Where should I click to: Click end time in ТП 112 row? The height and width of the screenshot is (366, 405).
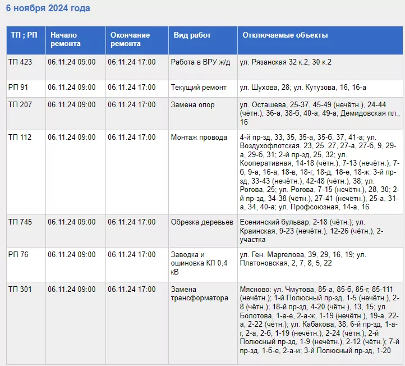[132, 137]
